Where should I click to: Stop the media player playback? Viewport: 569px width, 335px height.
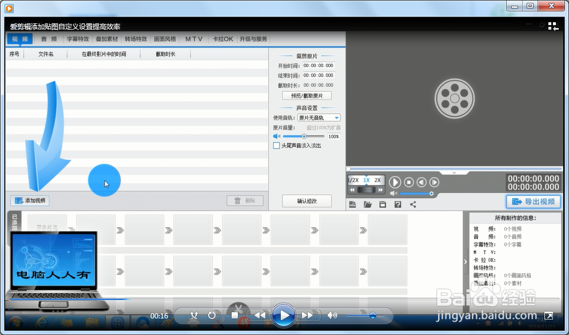(x=235, y=316)
